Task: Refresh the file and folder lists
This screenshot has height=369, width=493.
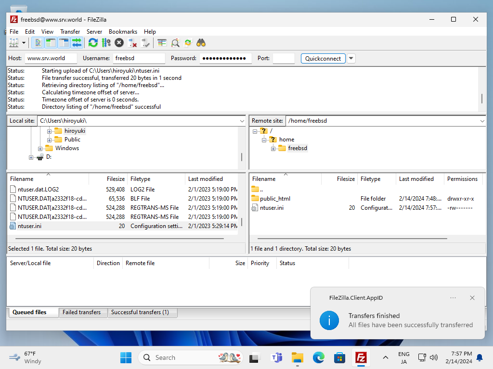Action: (x=93, y=43)
